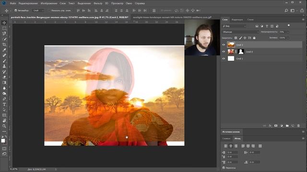Click the create new layer icon
The height and width of the screenshot is (172, 307).
(x=293, y=126)
